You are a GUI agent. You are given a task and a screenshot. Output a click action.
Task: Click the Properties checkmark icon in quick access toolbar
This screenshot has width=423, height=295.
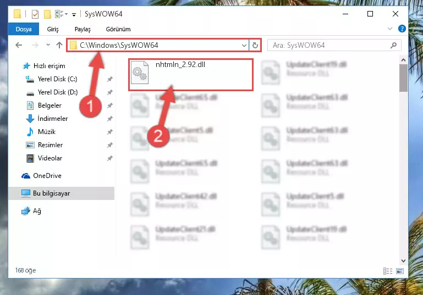35,14
